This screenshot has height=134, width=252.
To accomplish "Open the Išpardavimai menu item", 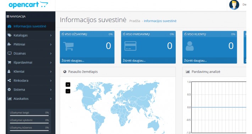I will coord(31,62).
